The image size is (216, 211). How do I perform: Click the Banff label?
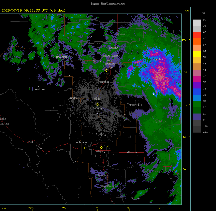(31, 142)
